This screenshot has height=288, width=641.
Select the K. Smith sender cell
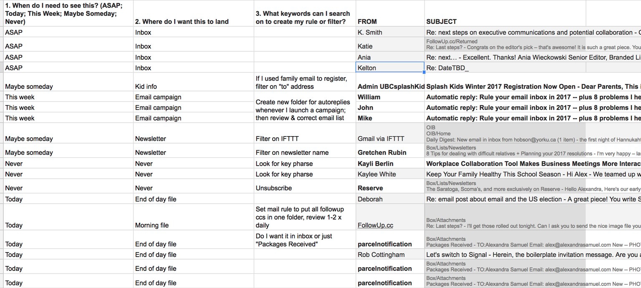coord(390,32)
